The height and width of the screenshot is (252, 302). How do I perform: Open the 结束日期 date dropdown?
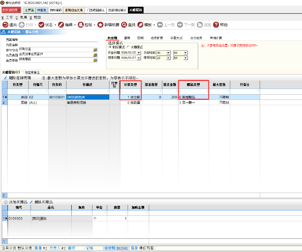coord(139,58)
